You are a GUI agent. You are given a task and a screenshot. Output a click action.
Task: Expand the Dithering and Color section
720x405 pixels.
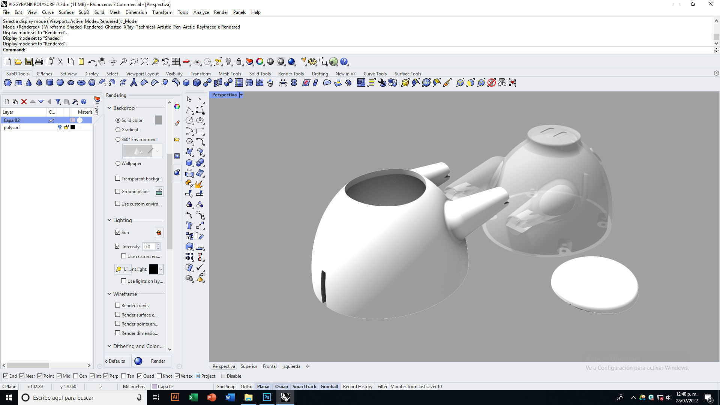click(x=109, y=346)
